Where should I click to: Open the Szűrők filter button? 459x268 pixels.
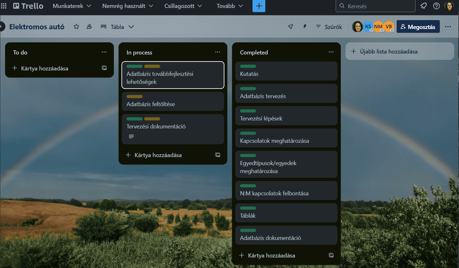(x=329, y=27)
